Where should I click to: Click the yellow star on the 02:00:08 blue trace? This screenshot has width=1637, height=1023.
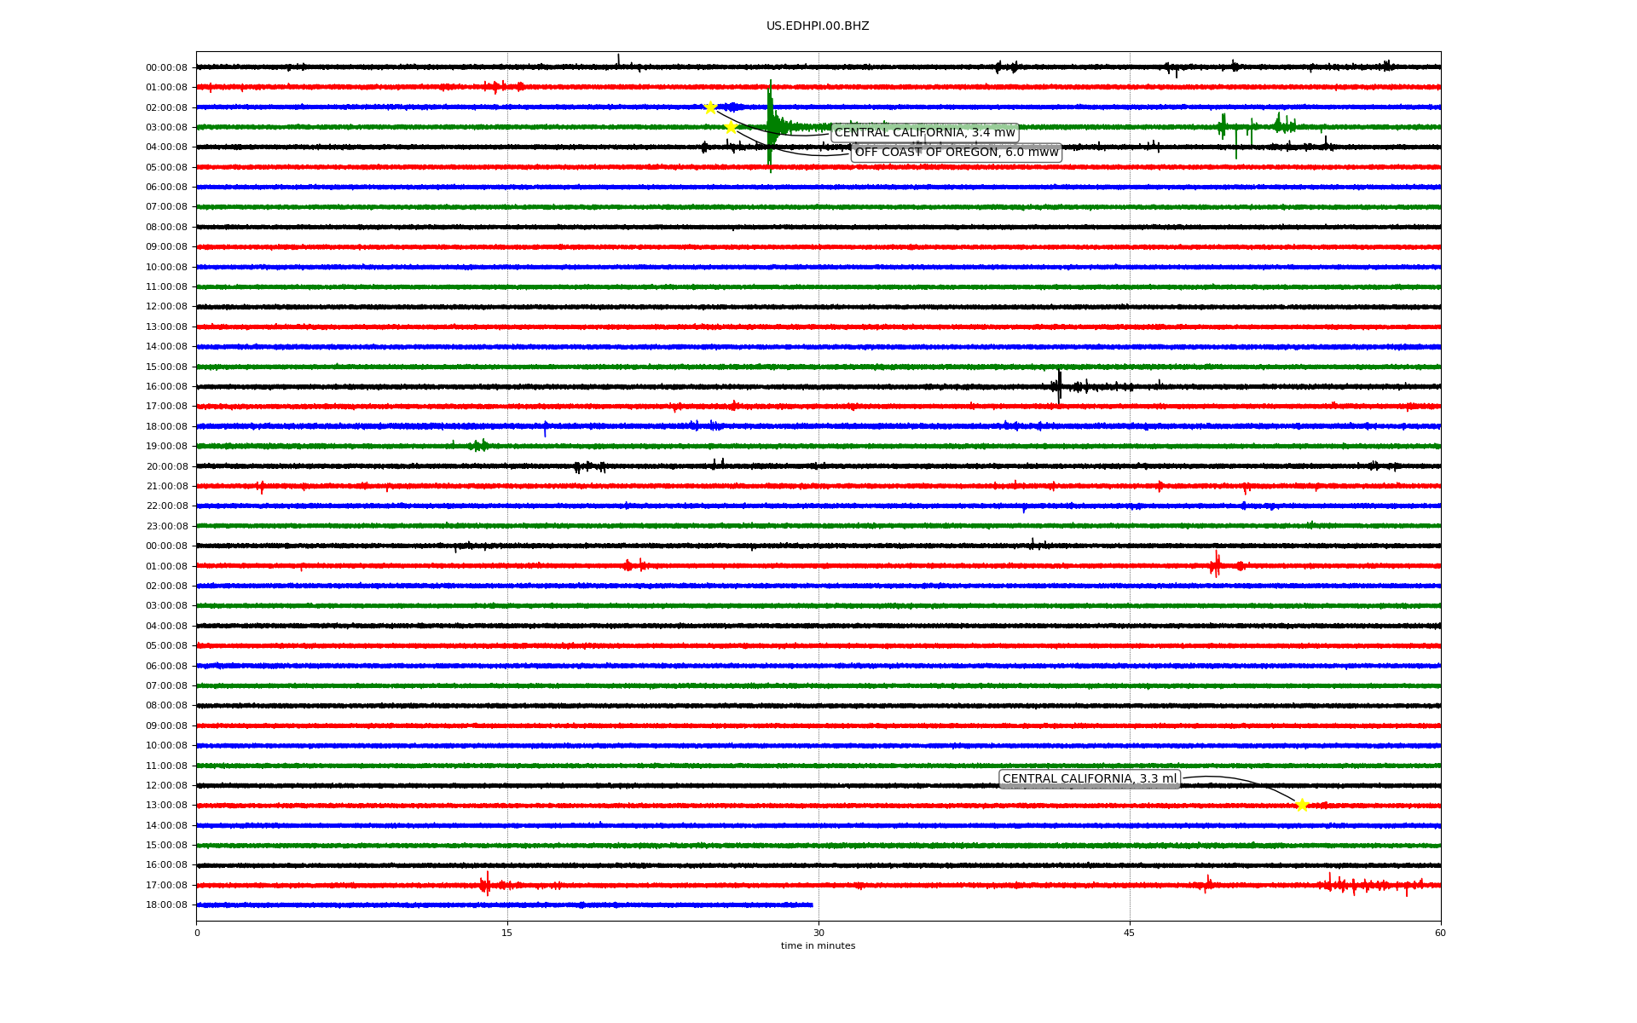coord(710,107)
